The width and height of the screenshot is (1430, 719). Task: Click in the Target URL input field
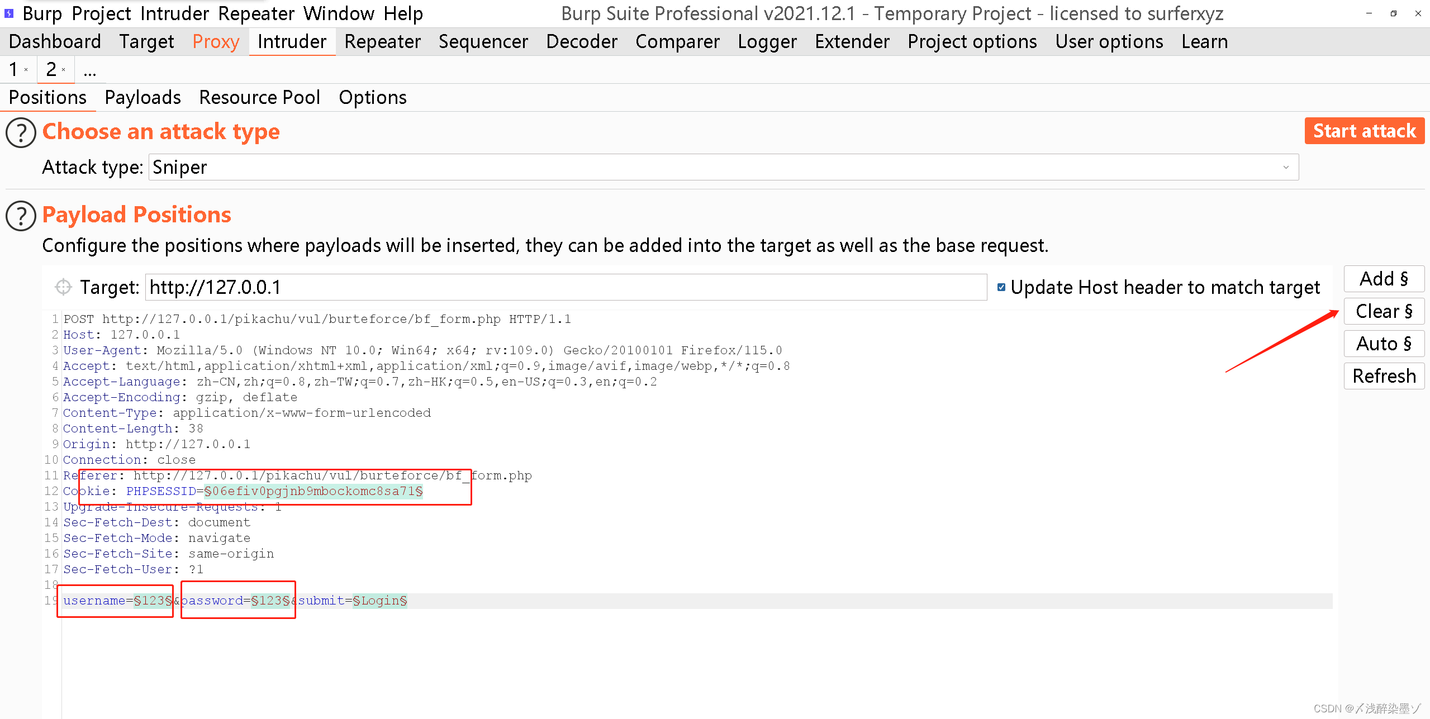pos(566,287)
